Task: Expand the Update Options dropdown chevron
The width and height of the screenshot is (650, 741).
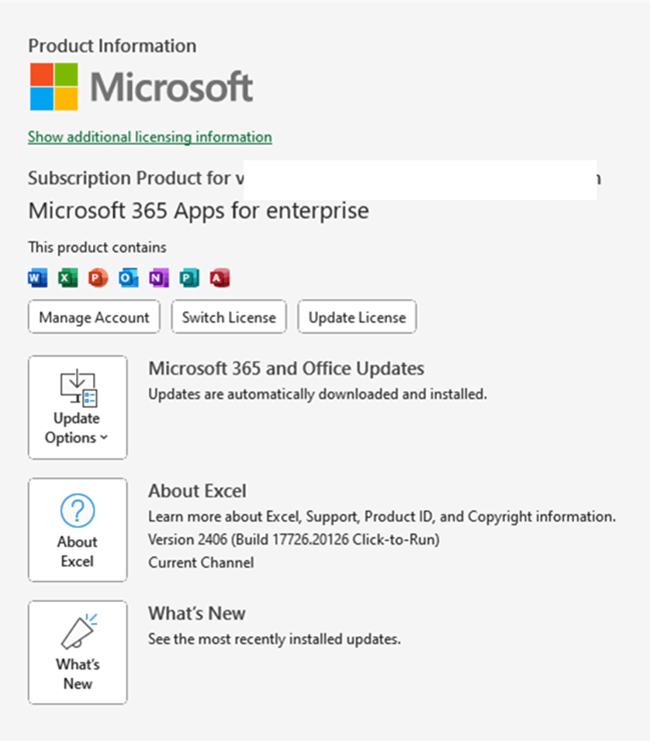Action: tap(104, 438)
